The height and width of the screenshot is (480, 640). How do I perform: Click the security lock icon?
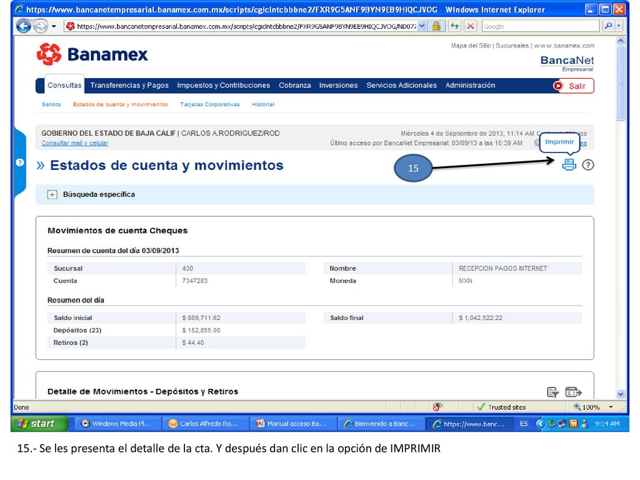pyautogui.click(x=436, y=26)
